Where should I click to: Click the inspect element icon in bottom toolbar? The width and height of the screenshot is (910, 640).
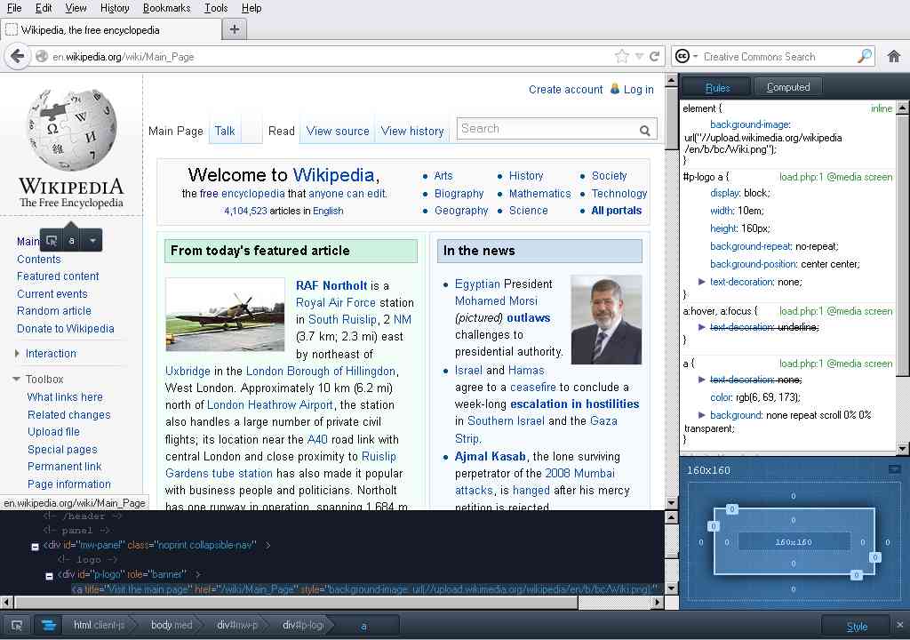coord(17,626)
